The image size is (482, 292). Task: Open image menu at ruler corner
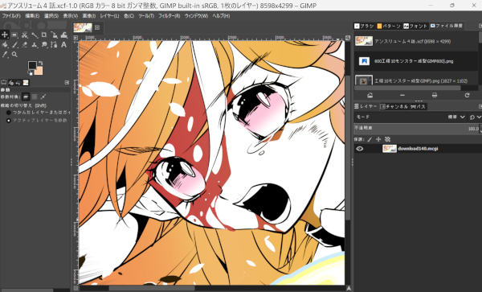76,38
